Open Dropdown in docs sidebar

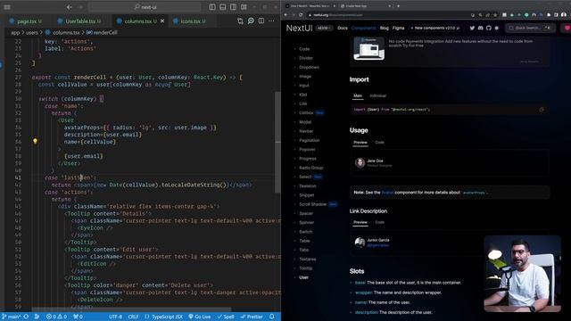click(x=309, y=68)
